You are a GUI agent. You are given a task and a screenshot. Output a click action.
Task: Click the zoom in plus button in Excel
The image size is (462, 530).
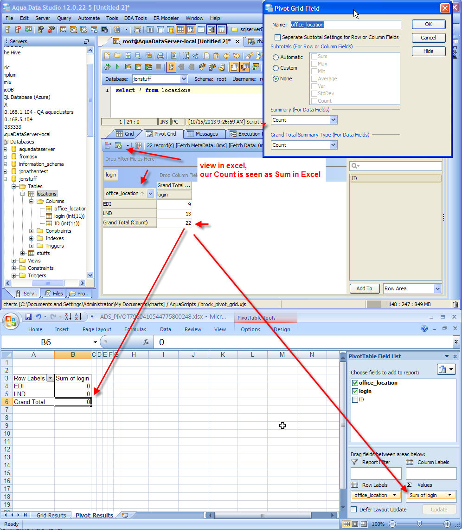447,524
